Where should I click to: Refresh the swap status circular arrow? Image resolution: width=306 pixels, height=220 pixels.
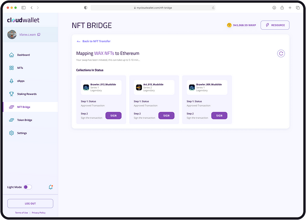(x=281, y=54)
